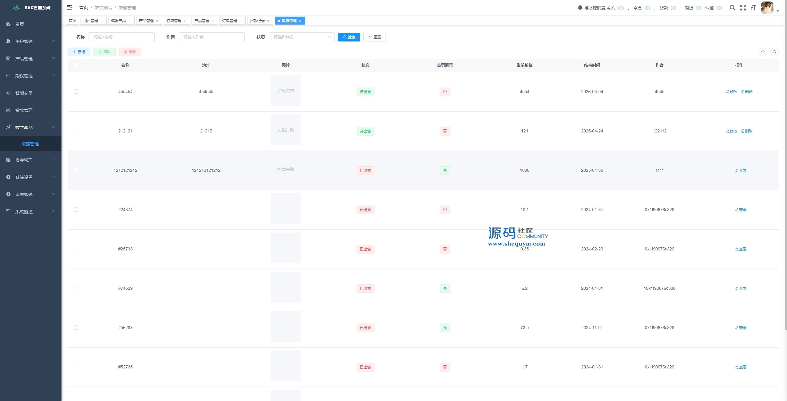Image resolution: width=787 pixels, height=401 pixels.
Task: Open the font size setting icon
Action: click(x=753, y=8)
